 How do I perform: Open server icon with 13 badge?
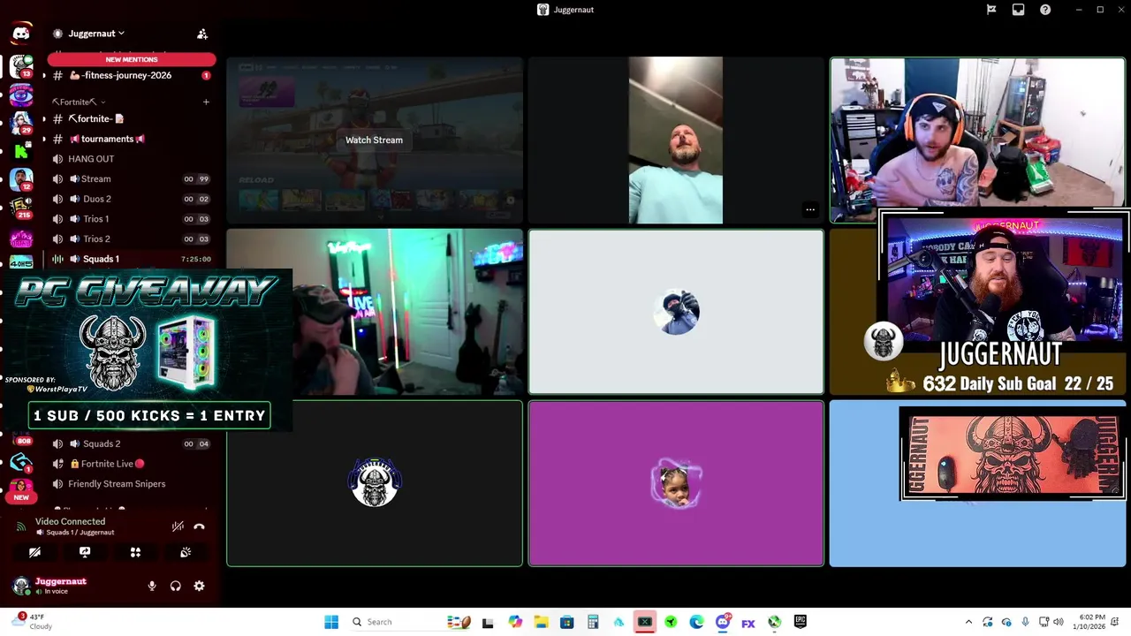click(x=21, y=66)
